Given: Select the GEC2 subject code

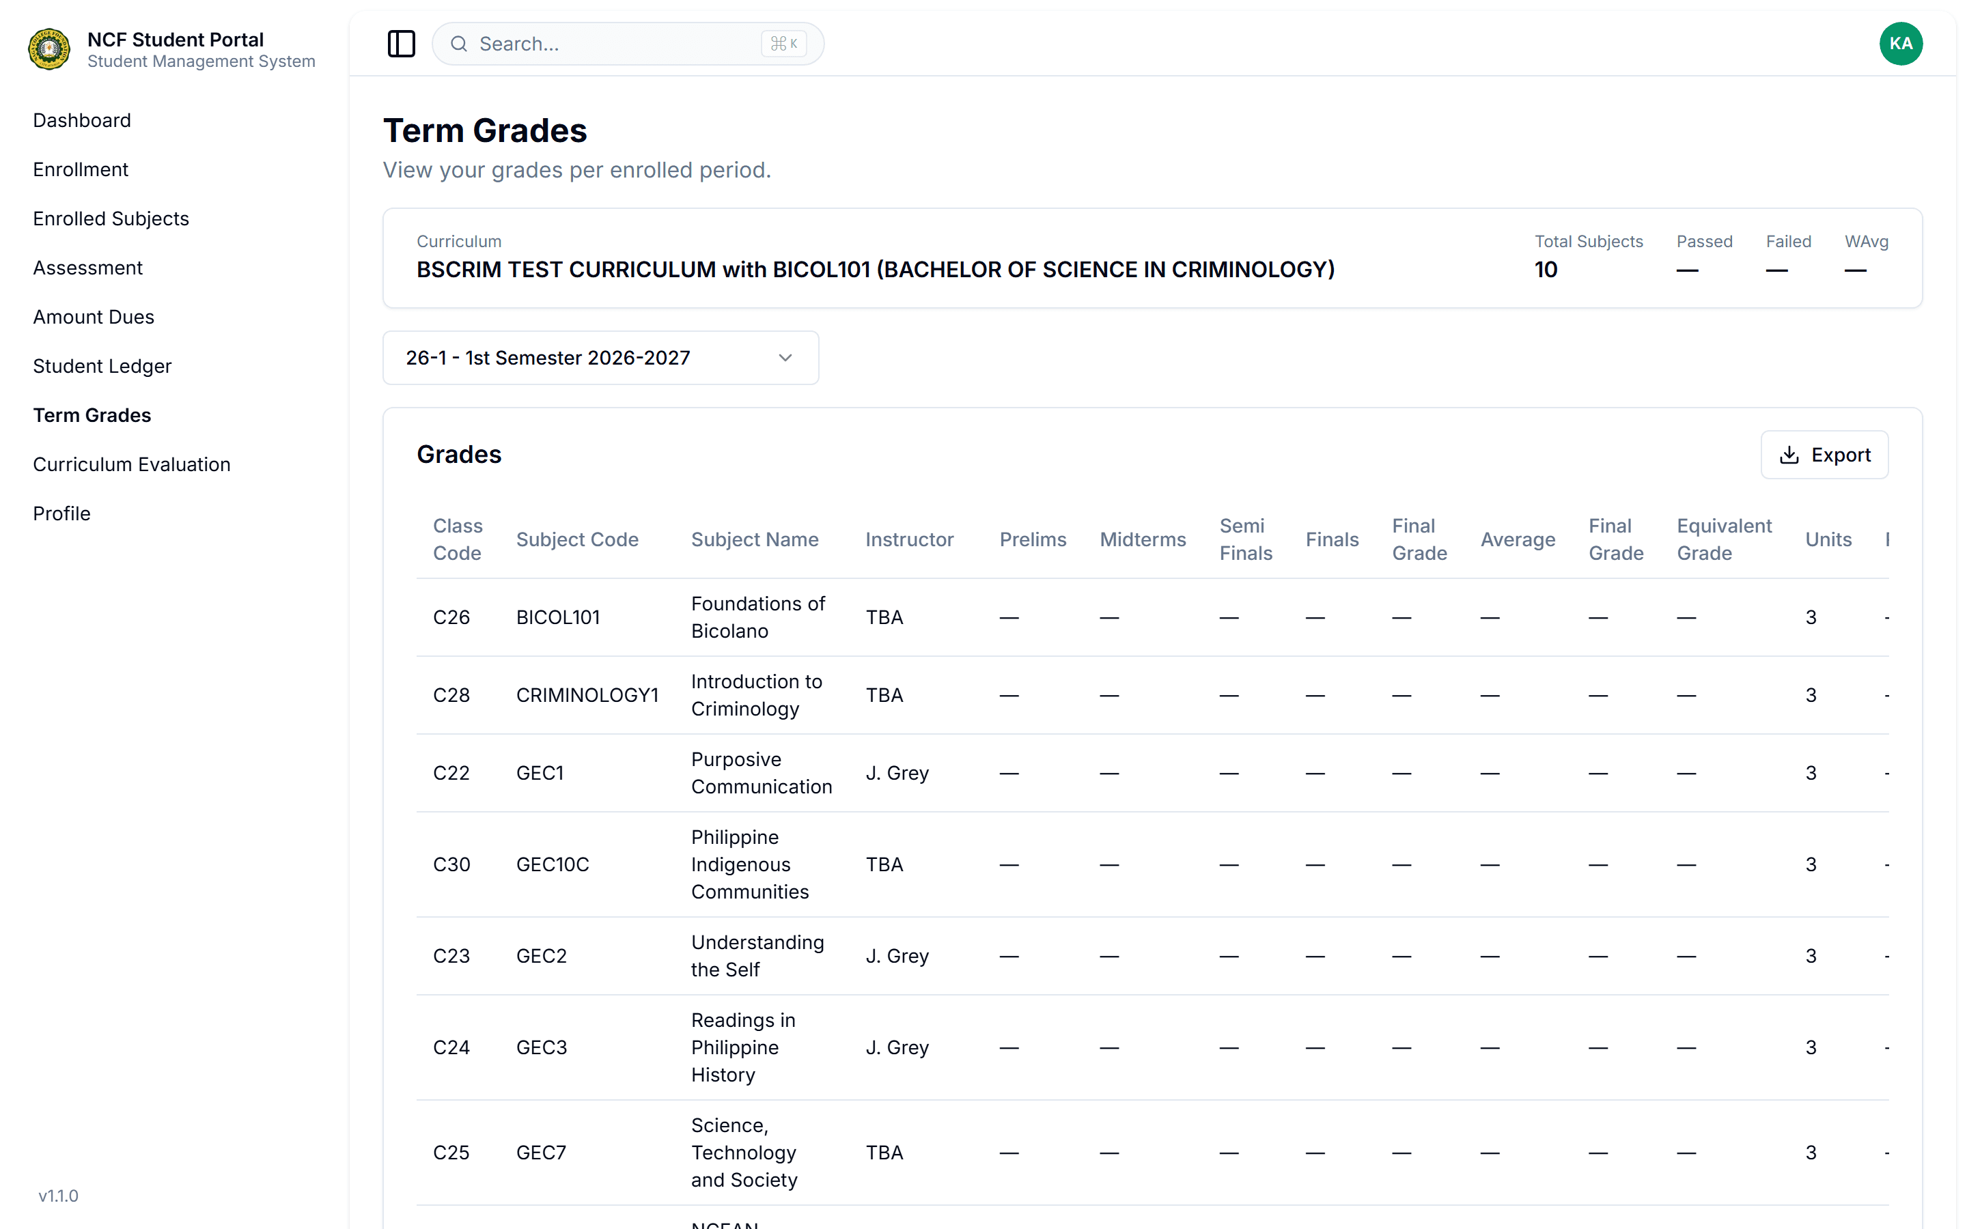Looking at the screenshot, I should (x=542, y=956).
